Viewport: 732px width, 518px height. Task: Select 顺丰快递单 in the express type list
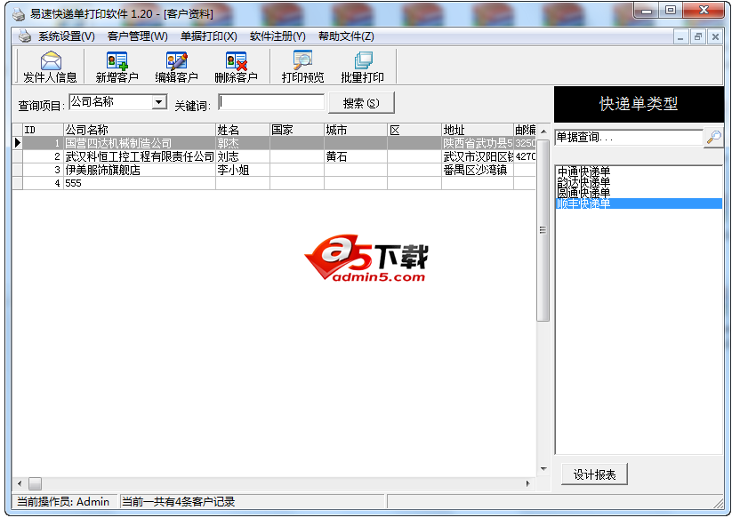[x=639, y=203]
